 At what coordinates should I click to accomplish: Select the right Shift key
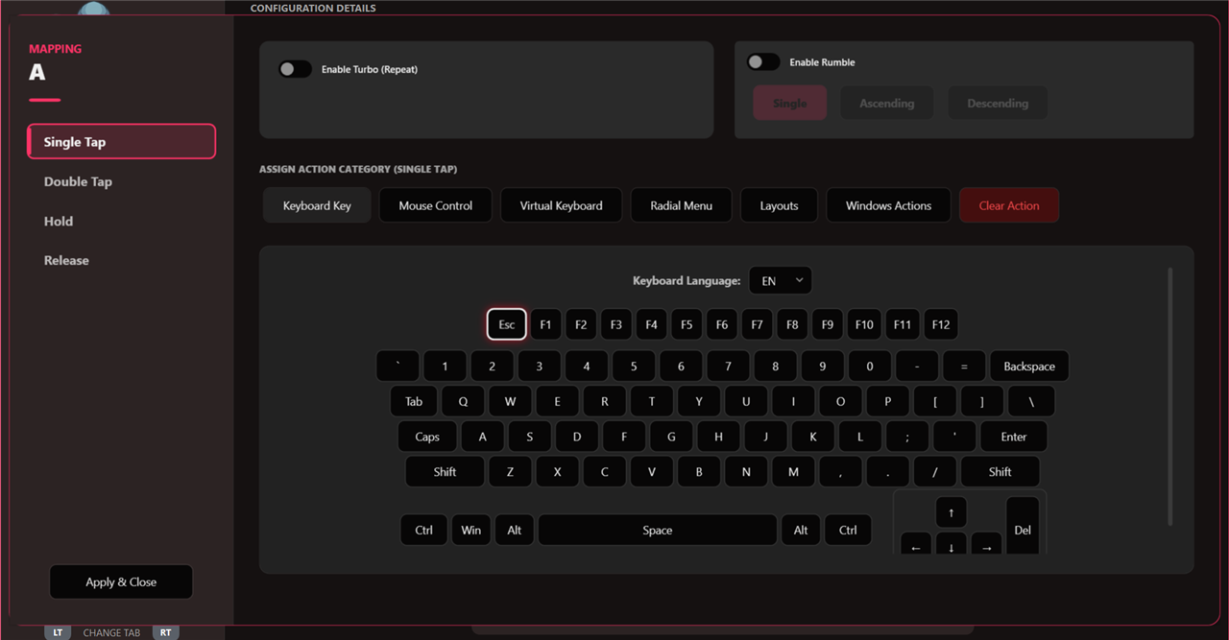pos(1000,471)
